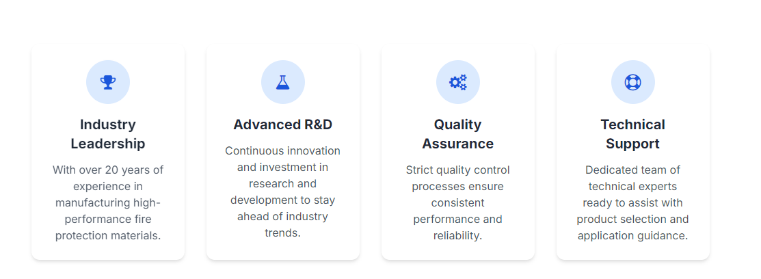Image resolution: width=761 pixels, height=279 pixels.
Task: Click 'ahead of industry trends' text in the R&D card
Action: [283, 224]
